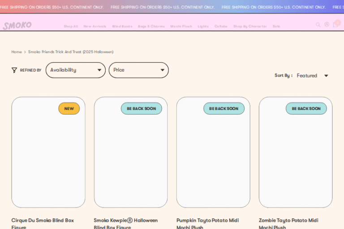Click the filter funnel icon

[14, 70]
